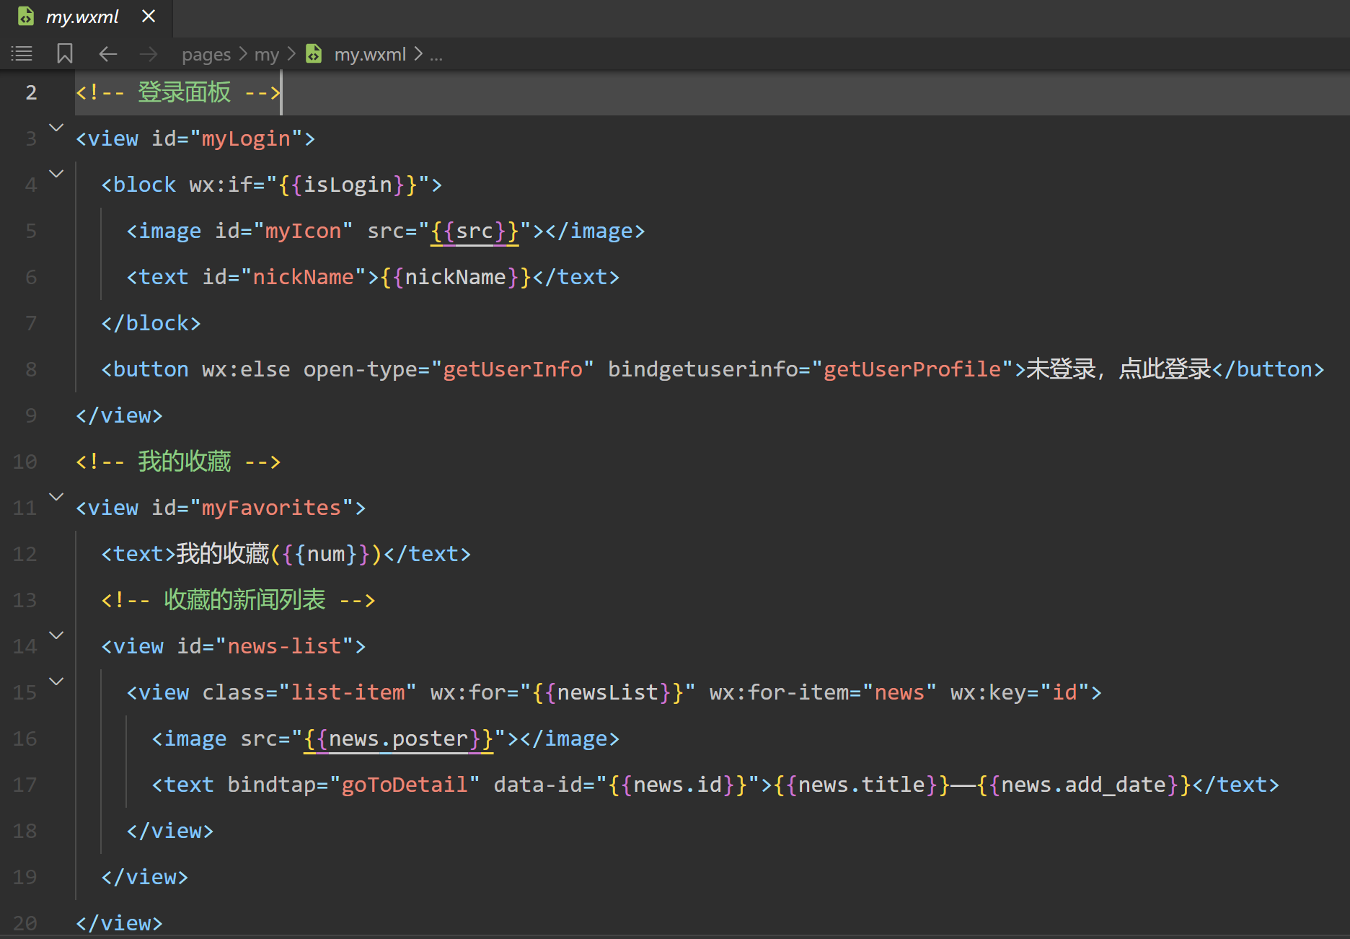Image resolution: width=1350 pixels, height=939 pixels.
Task: Click 'myIcon' id value
Action: click(303, 231)
